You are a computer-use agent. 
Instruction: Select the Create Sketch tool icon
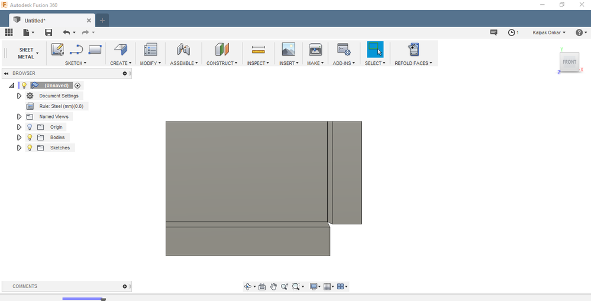coord(57,50)
